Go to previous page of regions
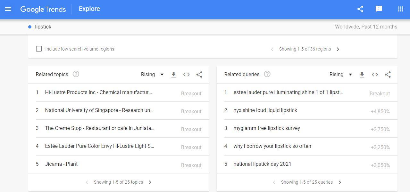Screen dimensions: 410x192 coord(272,49)
